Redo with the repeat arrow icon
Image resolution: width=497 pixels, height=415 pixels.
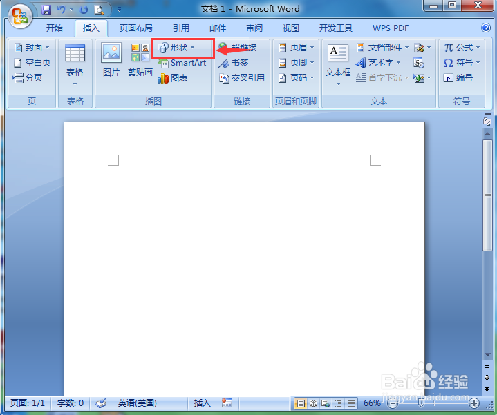click(84, 10)
